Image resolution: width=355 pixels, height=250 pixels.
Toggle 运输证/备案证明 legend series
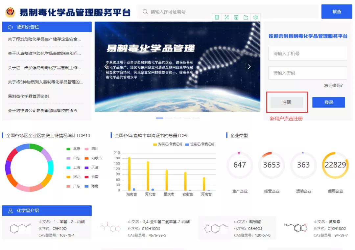coord(200,144)
